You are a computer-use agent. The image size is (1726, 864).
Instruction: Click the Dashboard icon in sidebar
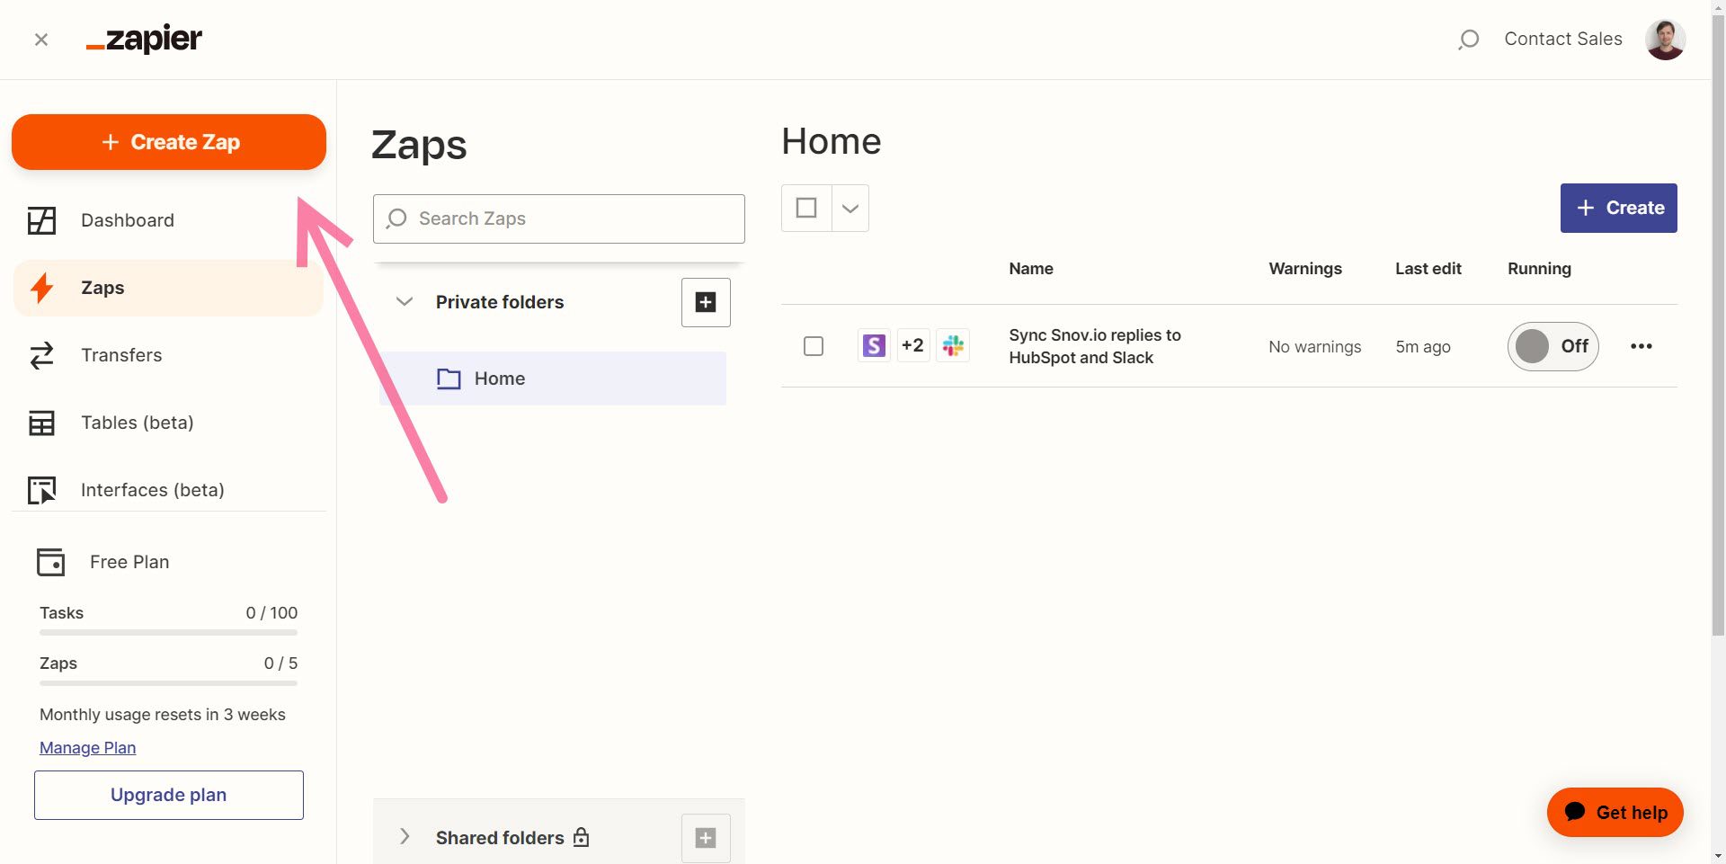click(41, 220)
